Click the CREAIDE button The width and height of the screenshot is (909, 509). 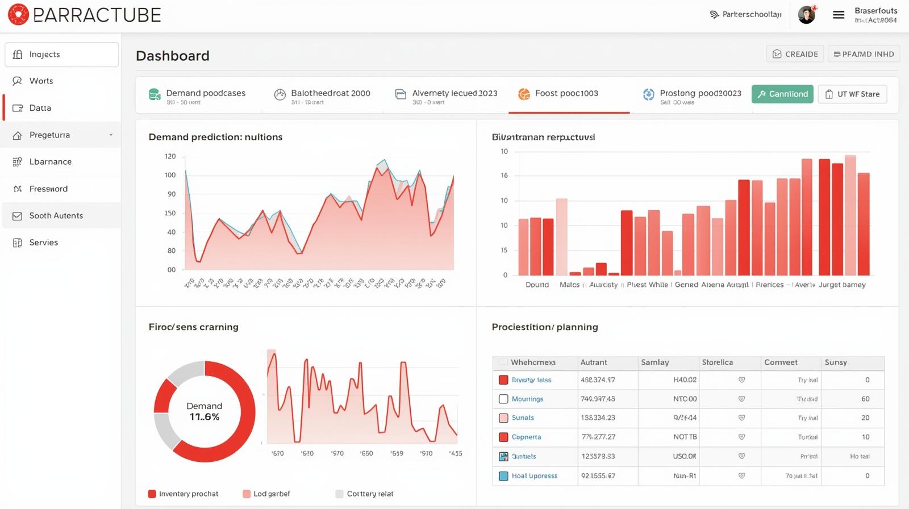tap(795, 54)
